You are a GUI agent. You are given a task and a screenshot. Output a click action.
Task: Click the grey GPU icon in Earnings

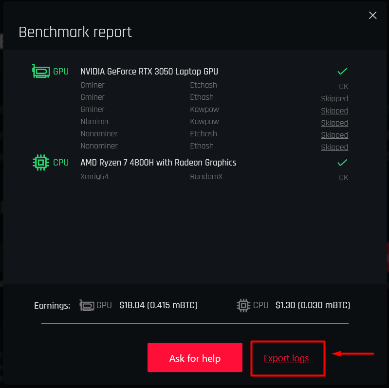(87, 305)
